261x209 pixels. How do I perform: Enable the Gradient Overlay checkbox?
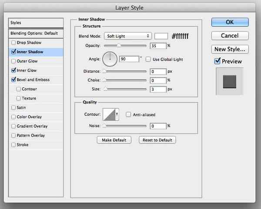tap(13, 126)
